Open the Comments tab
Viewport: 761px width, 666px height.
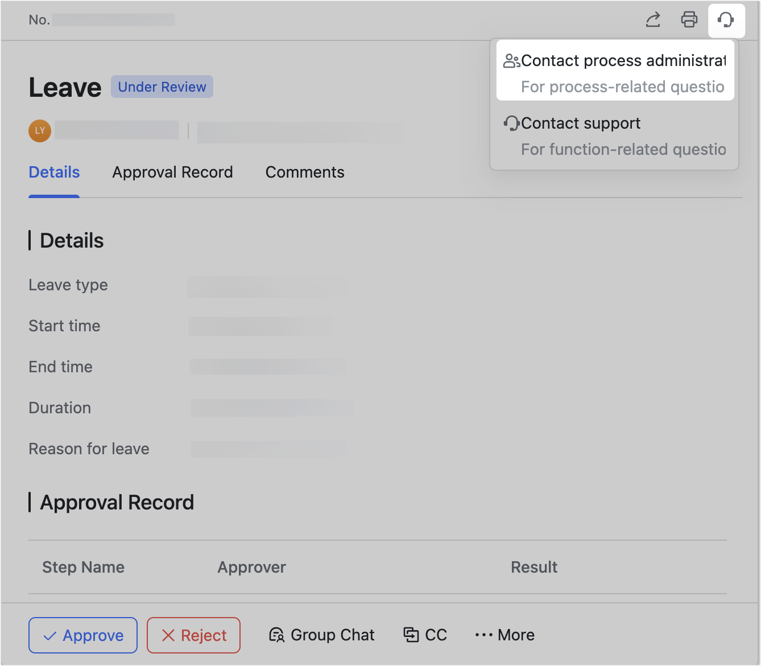click(x=305, y=172)
